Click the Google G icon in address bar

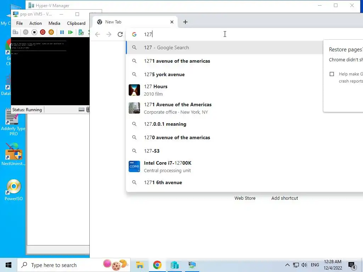(x=134, y=34)
